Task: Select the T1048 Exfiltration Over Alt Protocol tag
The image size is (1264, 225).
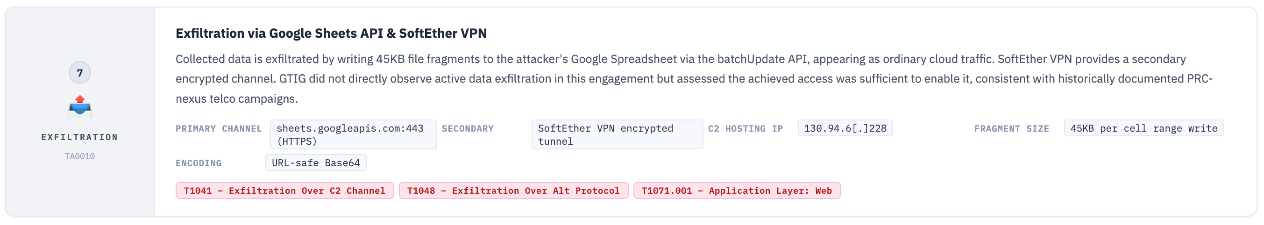Action: (x=513, y=190)
